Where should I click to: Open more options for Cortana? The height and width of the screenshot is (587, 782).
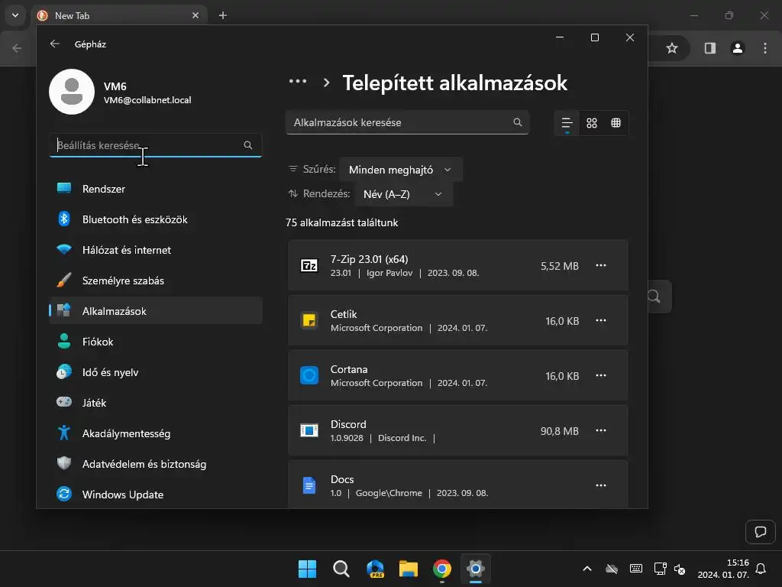click(x=601, y=375)
